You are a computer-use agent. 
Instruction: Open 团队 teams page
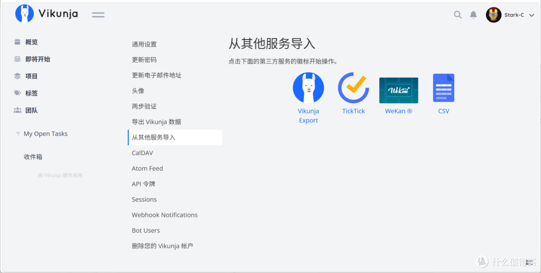pos(32,110)
